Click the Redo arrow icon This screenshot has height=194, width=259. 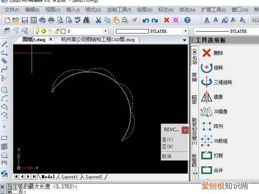(x=155, y=20)
